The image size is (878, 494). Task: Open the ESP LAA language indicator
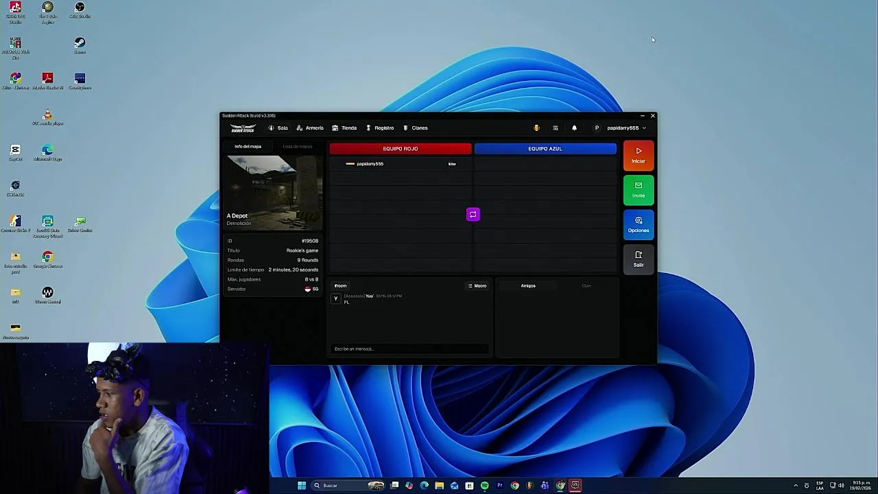[820, 485]
